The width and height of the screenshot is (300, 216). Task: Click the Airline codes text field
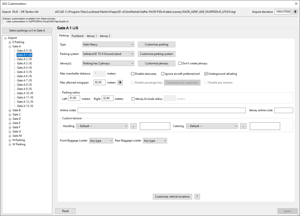[x=161, y=110]
